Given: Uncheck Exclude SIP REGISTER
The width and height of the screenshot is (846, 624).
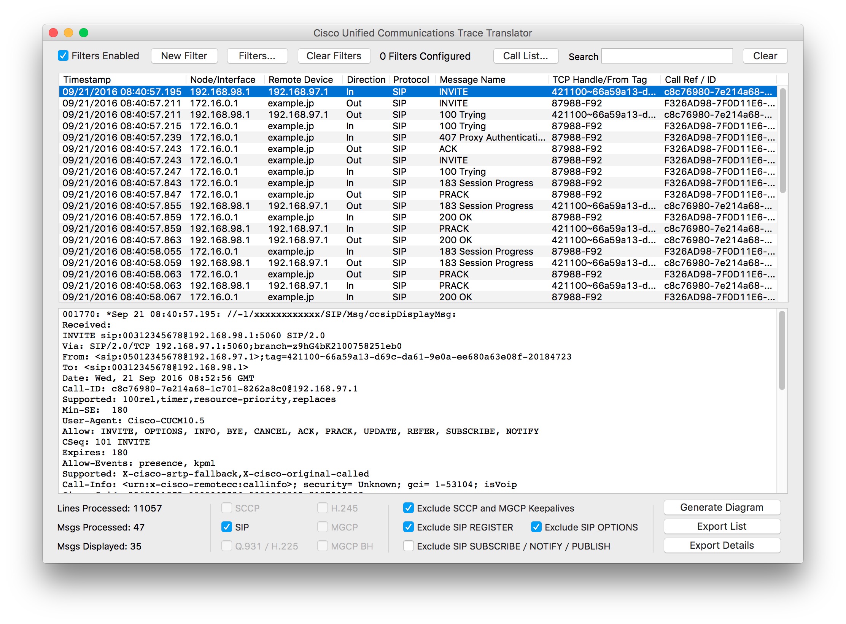Looking at the screenshot, I should tap(409, 527).
